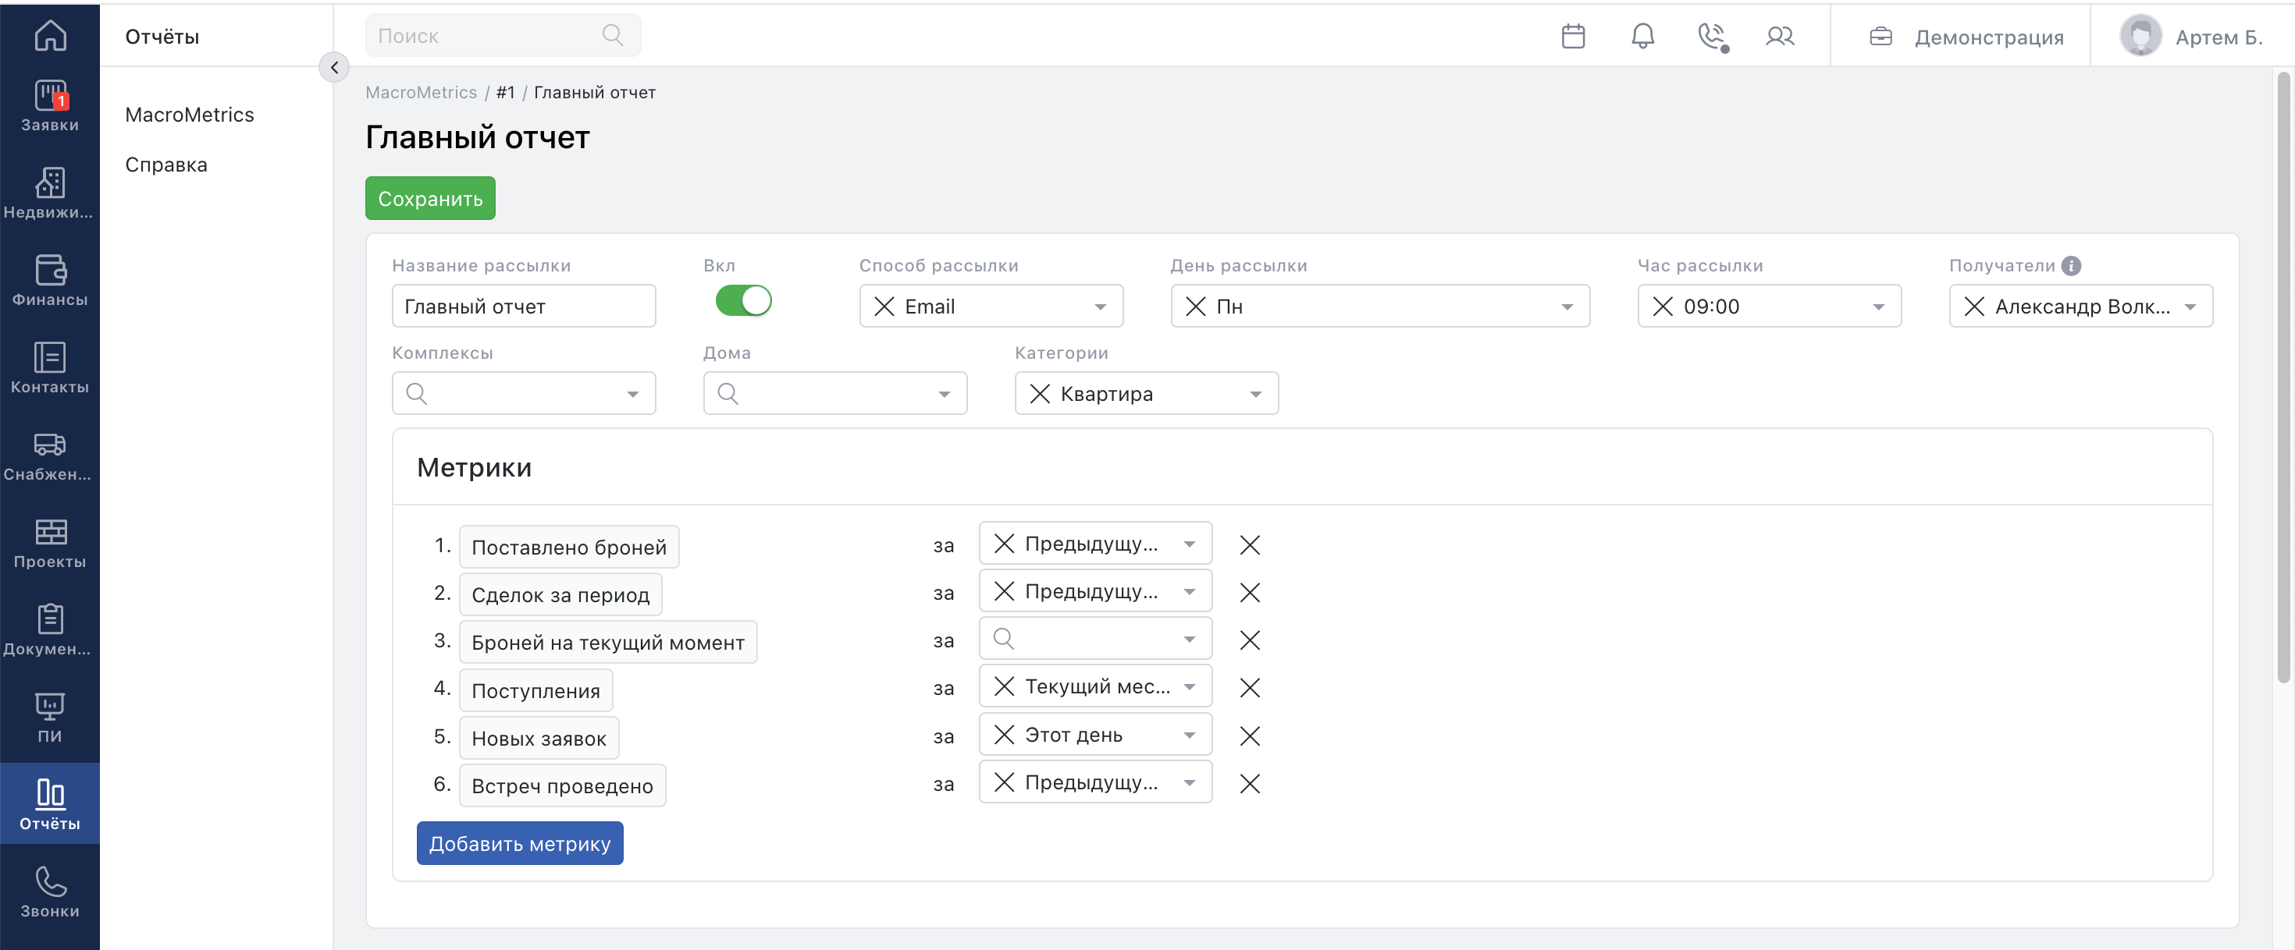Click info icon next to Получатели
This screenshot has width=2295, height=950.
2072,265
